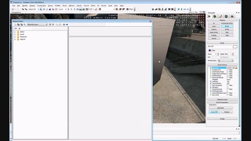Open the Terrain tab in RollupBar
This screenshot has height=141, width=251.
pos(215,16)
